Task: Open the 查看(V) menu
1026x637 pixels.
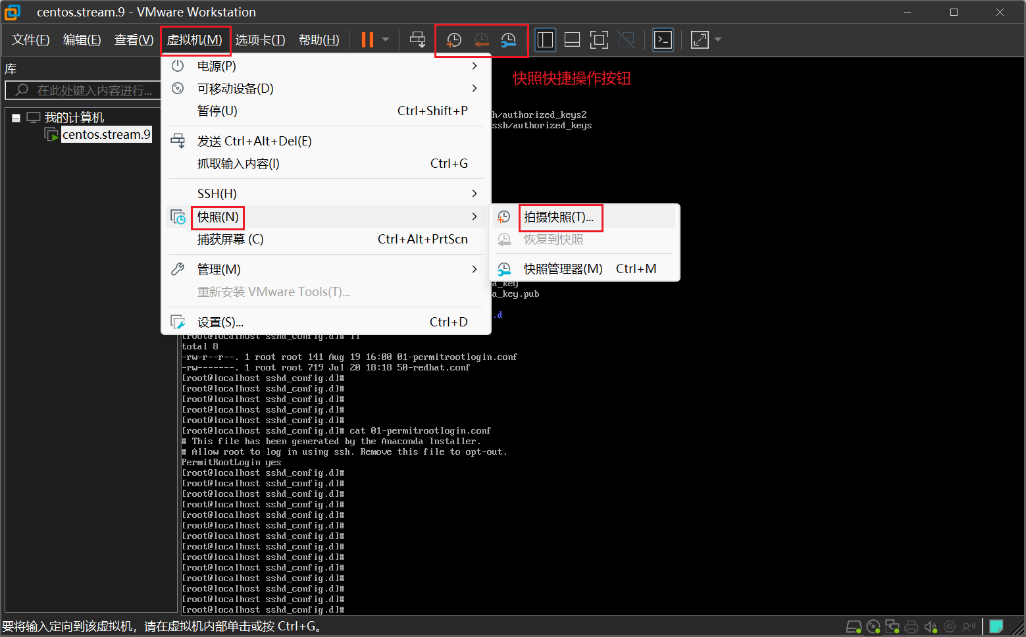Action: [x=134, y=40]
